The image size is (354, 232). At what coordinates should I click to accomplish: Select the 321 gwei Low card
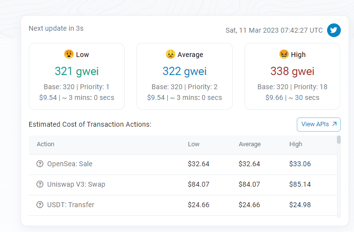(x=77, y=77)
